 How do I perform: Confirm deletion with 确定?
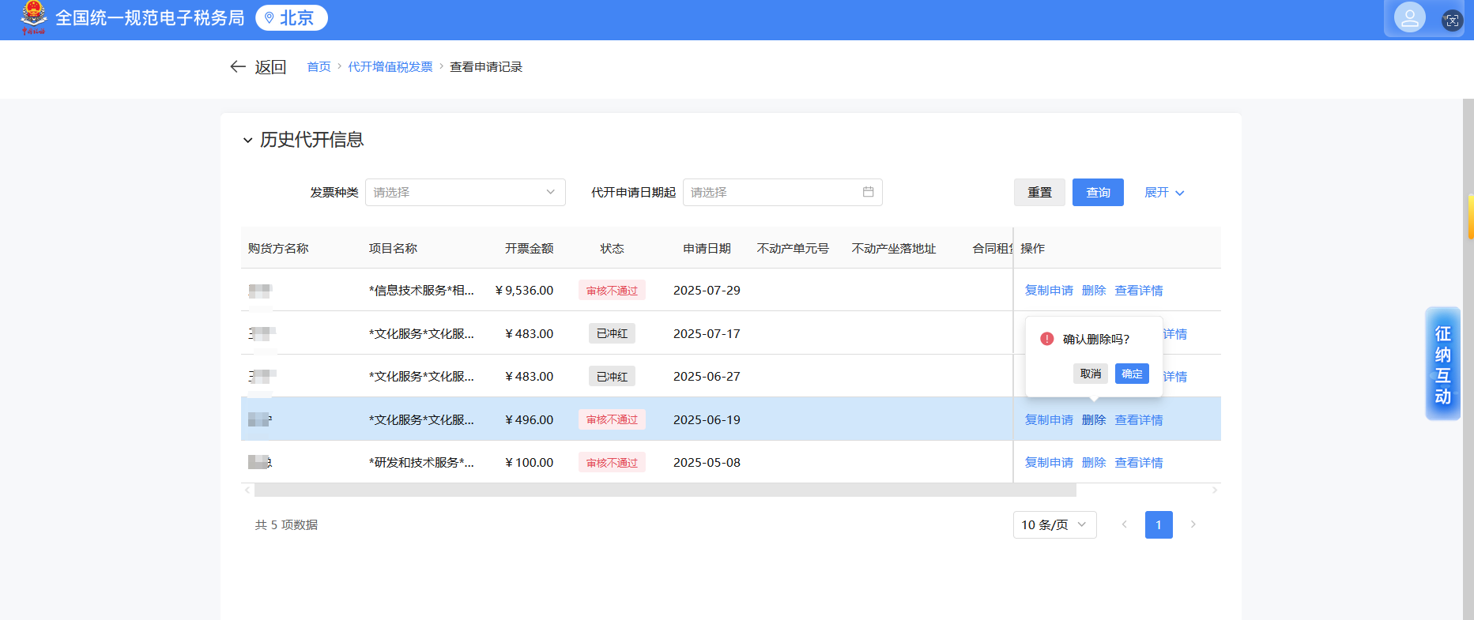(1132, 374)
